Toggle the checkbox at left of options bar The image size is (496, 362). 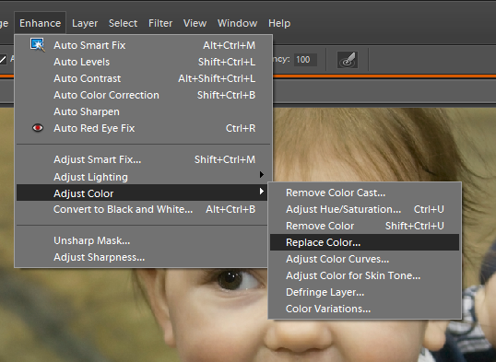click(3, 60)
